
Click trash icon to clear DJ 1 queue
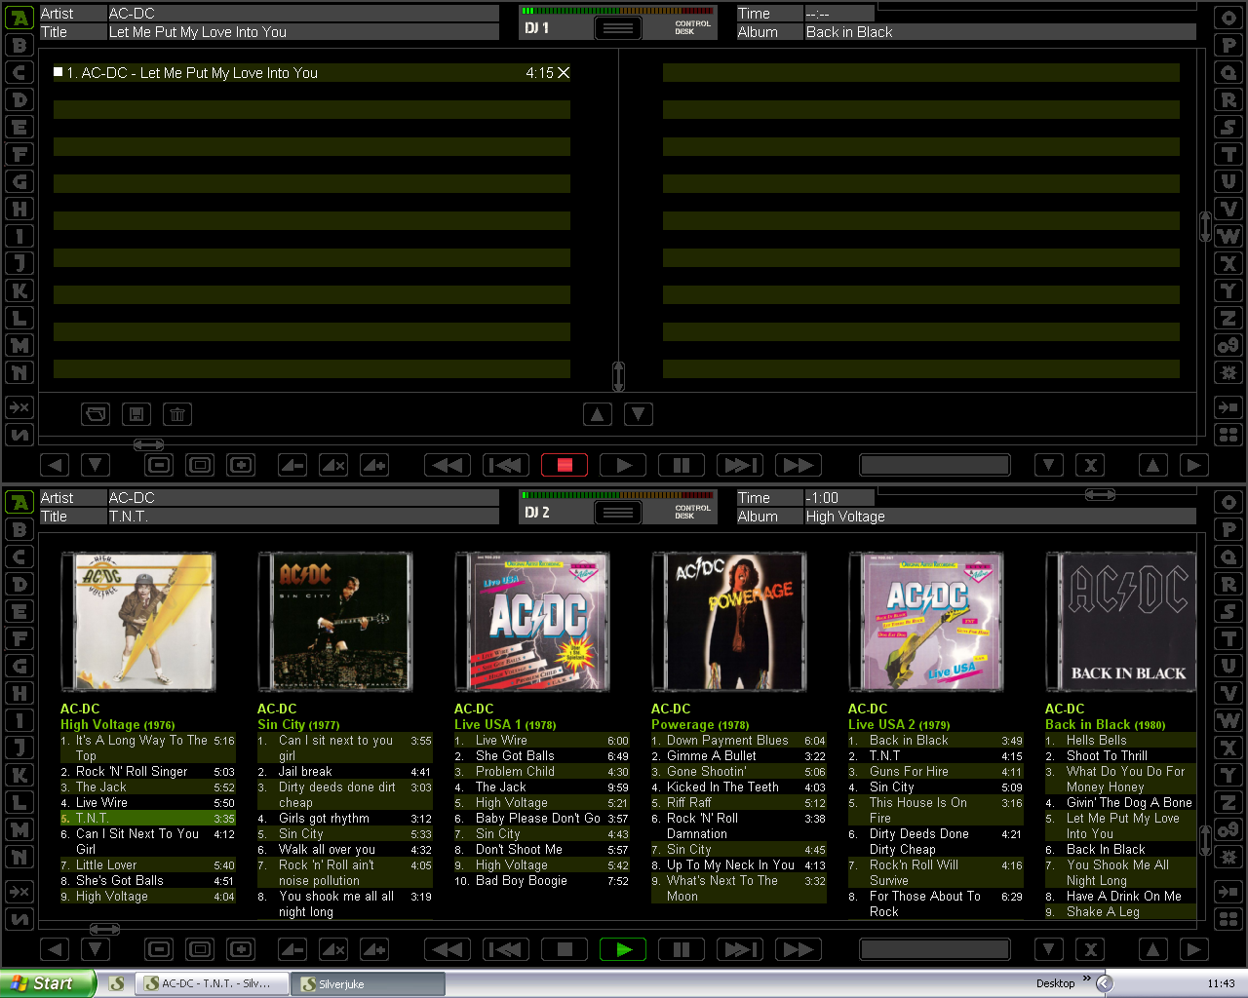coord(177,414)
